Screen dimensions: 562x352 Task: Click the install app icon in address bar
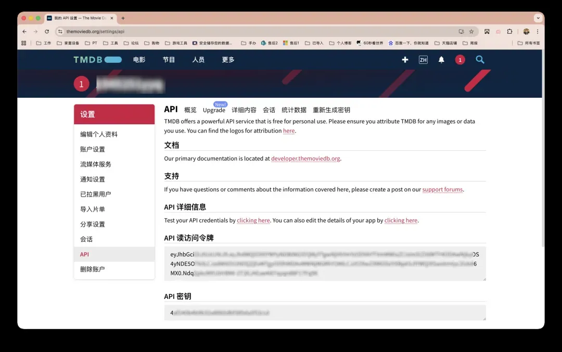[x=461, y=32]
